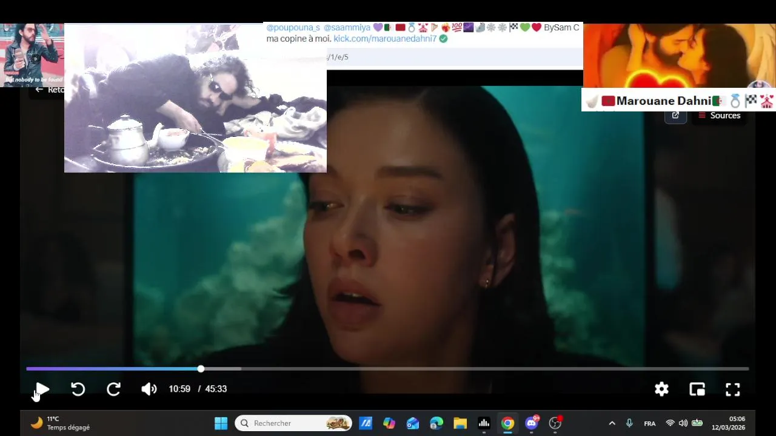
Task: Click the microphone tray icon
Action: click(x=629, y=423)
